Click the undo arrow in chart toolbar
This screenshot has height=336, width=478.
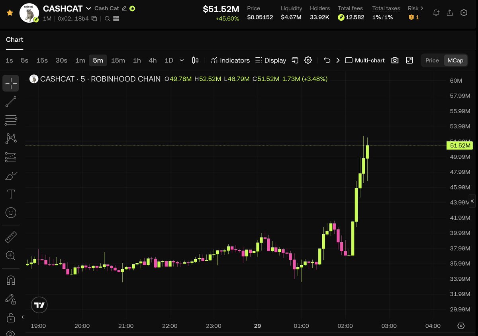pyautogui.click(x=327, y=60)
